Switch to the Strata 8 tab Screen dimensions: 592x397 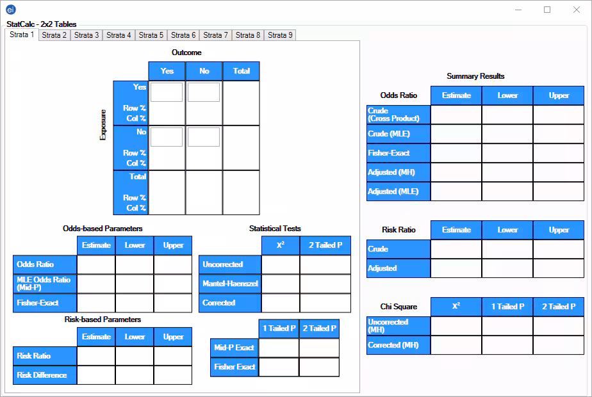[247, 35]
